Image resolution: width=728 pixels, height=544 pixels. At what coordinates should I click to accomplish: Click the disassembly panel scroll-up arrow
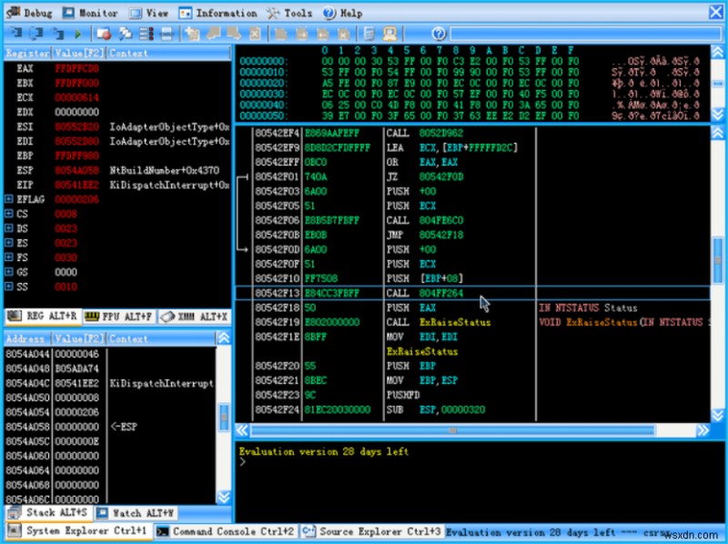pyautogui.click(x=717, y=133)
